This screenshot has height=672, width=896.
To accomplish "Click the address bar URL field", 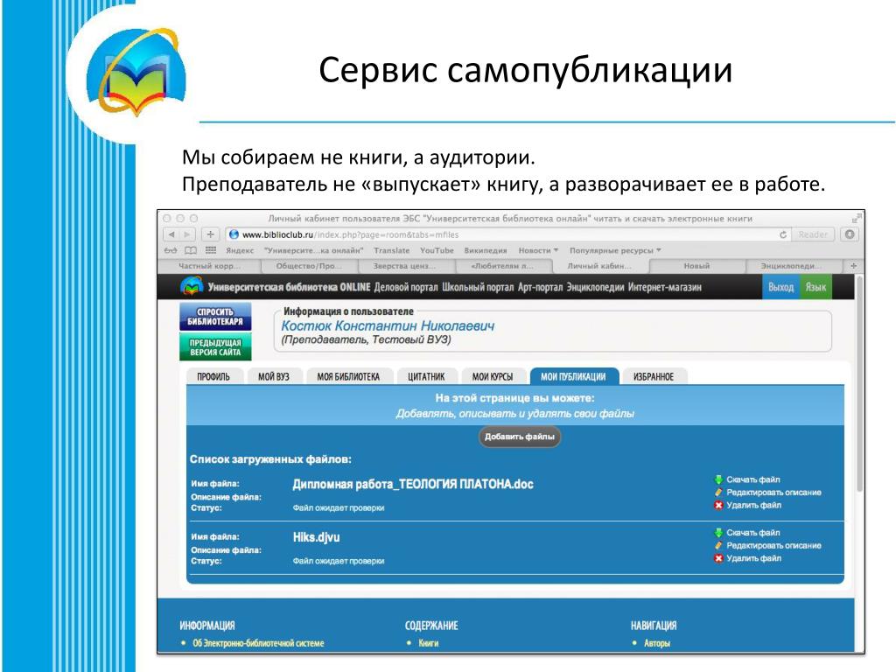I will tap(507, 234).
